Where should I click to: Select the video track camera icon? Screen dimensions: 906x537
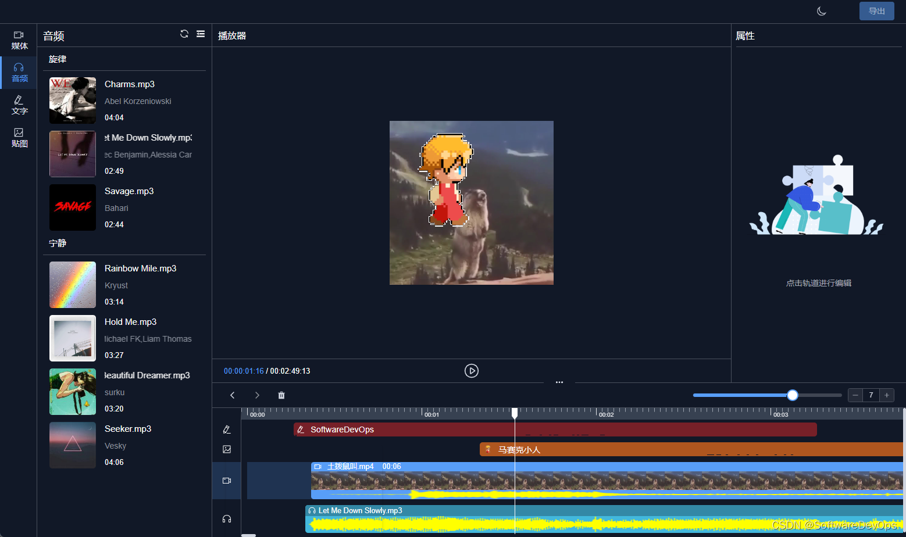point(227,481)
